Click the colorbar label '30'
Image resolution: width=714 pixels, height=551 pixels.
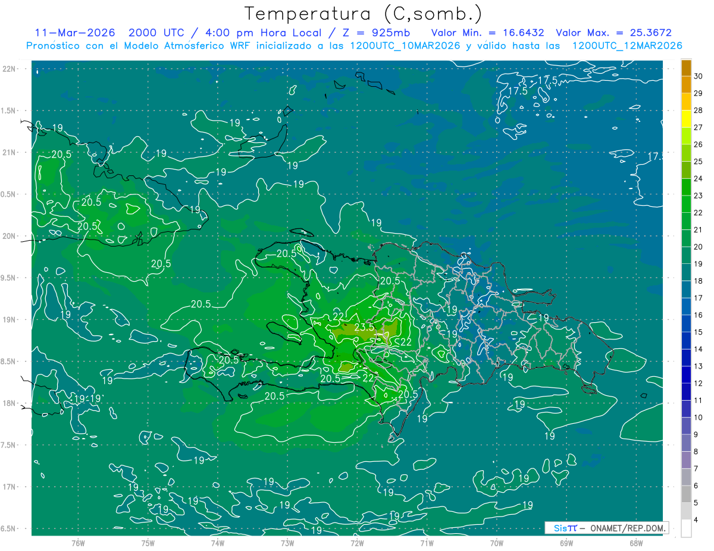coord(699,75)
